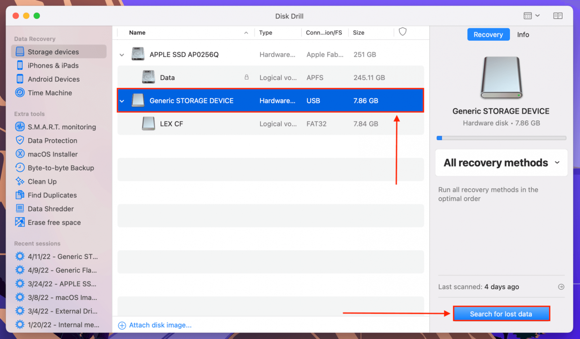The height and width of the screenshot is (339, 580).
Task: Open Byte-to-byte Backup
Action: click(x=60, y=168)
